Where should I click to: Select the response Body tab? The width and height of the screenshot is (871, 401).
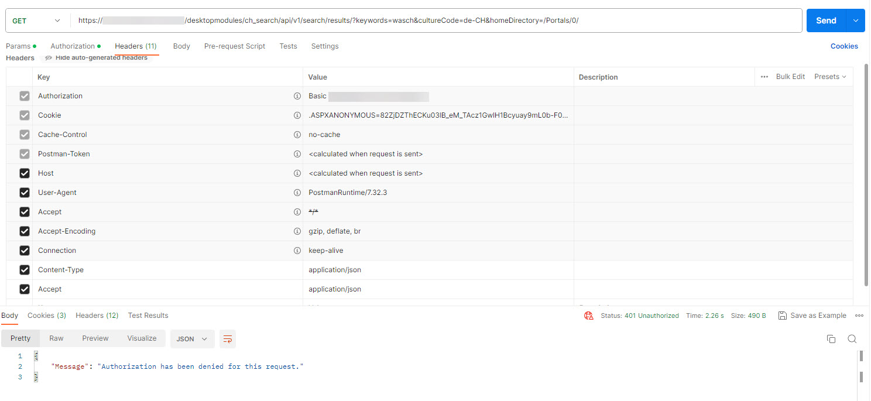pyautogui.click(x=9, y=316)
